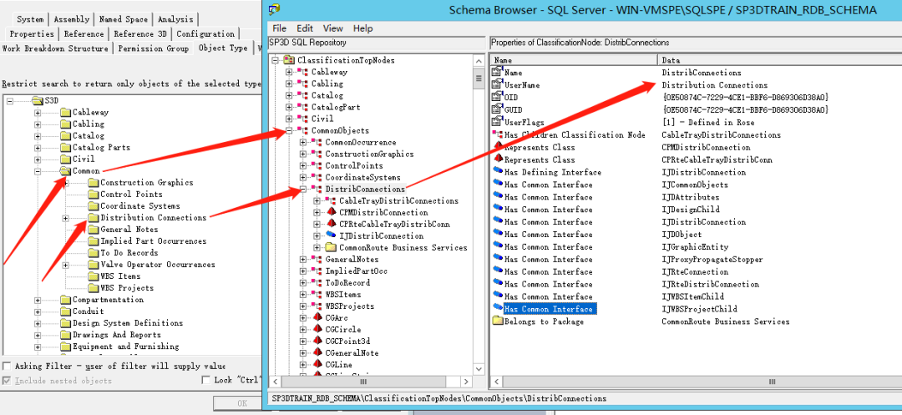Switch to the Permission Group tab
Viewport: 902px width, 415px height.
click(154, 49)
